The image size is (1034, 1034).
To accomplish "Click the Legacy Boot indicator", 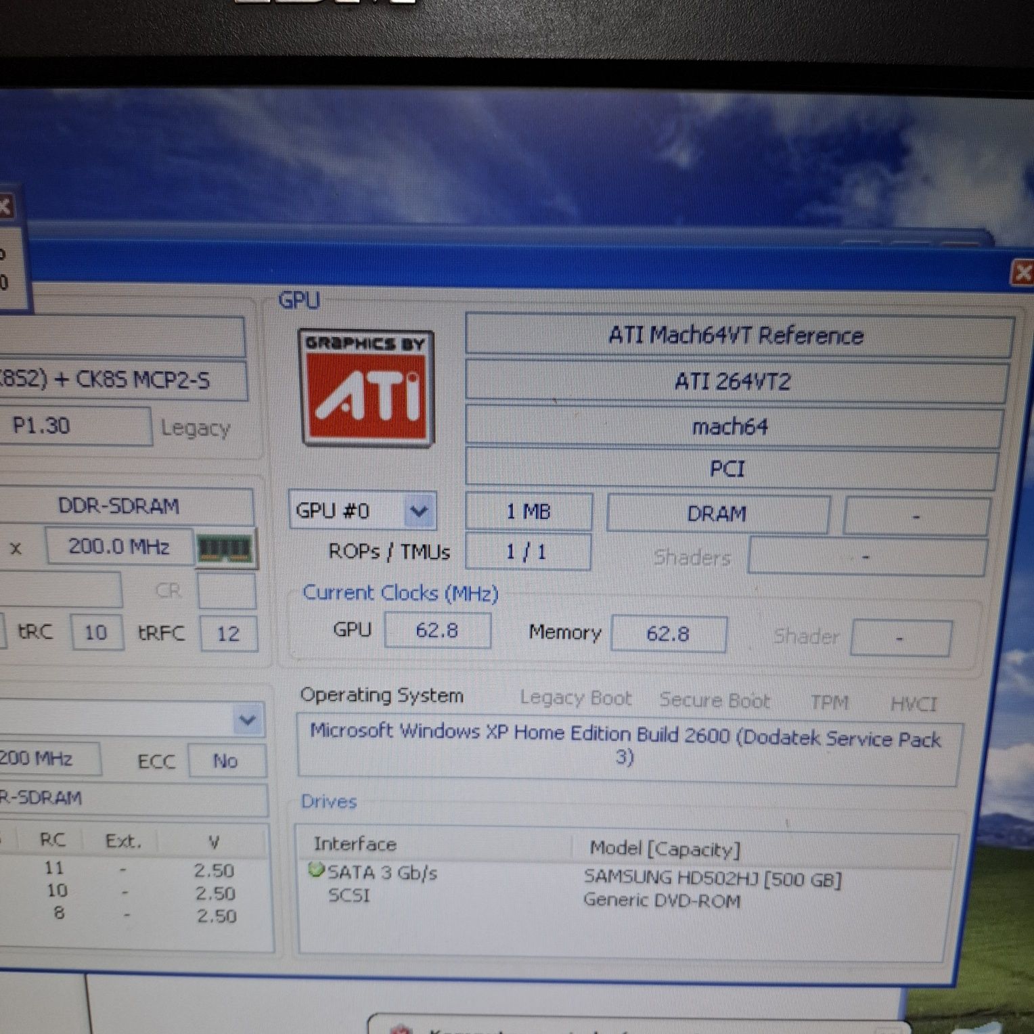I will (576, 698).
